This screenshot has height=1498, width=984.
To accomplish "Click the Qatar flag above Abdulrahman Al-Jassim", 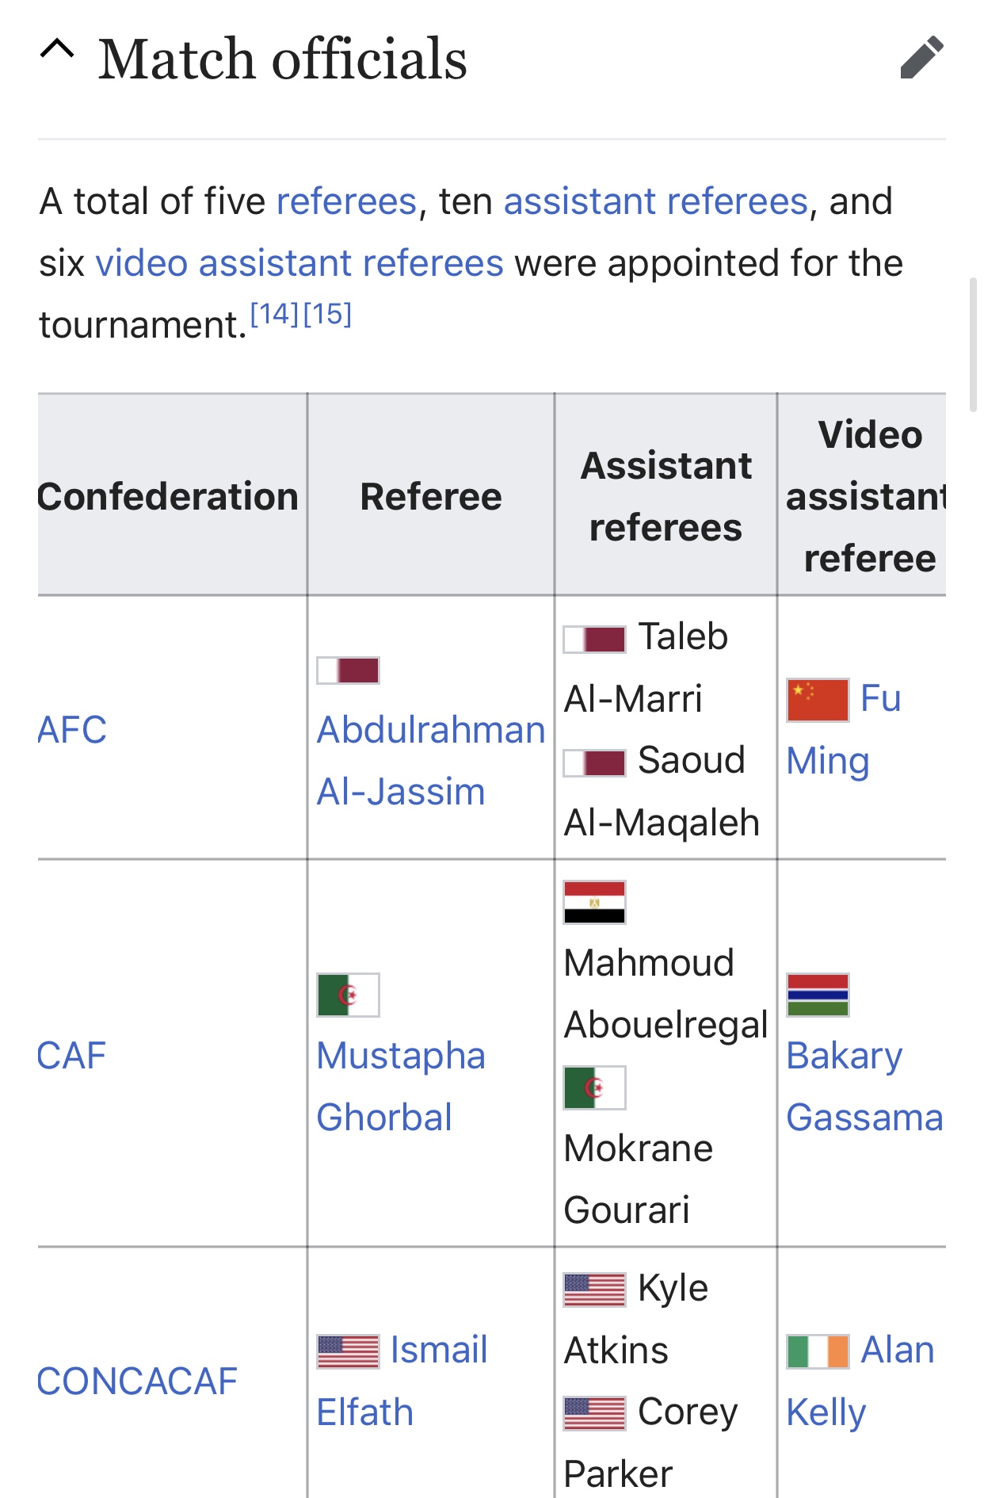I will tap(348, 671).
